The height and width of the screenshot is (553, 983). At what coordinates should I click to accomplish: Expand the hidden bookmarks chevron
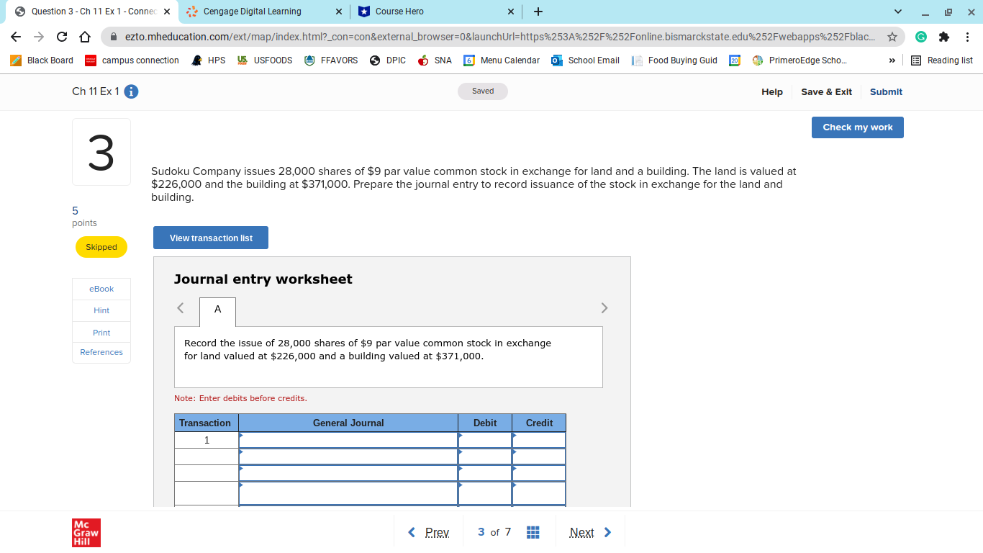click(892, 60)
